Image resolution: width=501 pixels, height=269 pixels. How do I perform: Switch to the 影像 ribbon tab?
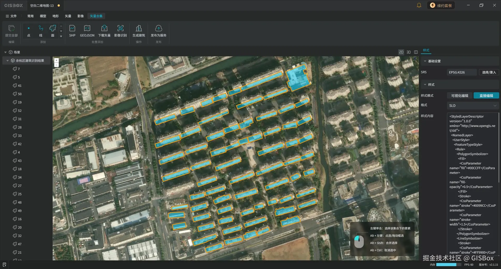81,16
